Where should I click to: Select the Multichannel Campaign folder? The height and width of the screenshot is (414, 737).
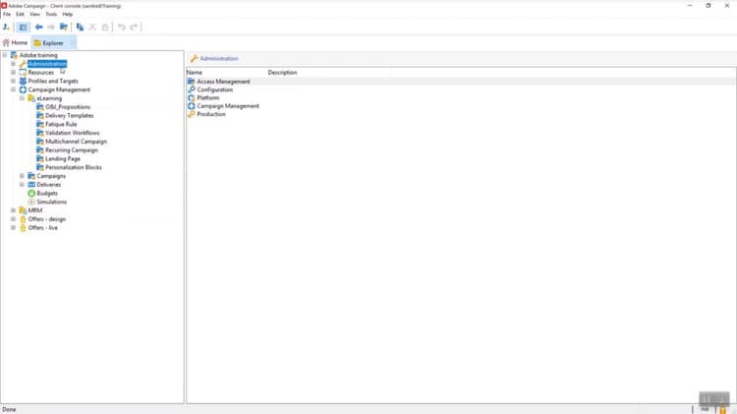point(76,142)
